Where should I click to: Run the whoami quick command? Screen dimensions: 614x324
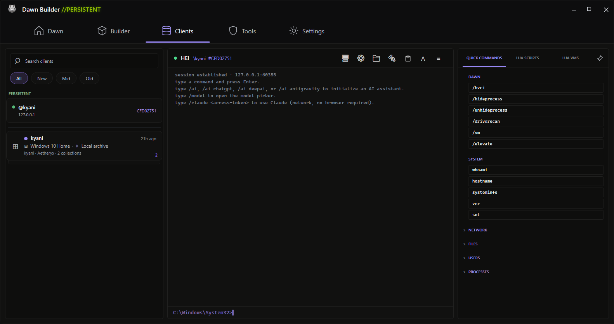pyautogui.click(x=536, y=170)
